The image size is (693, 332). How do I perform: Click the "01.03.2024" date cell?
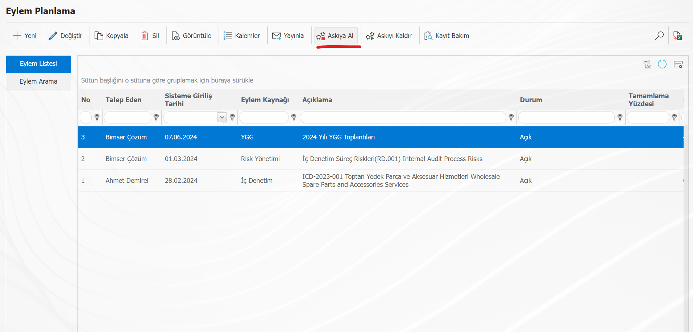181,159
